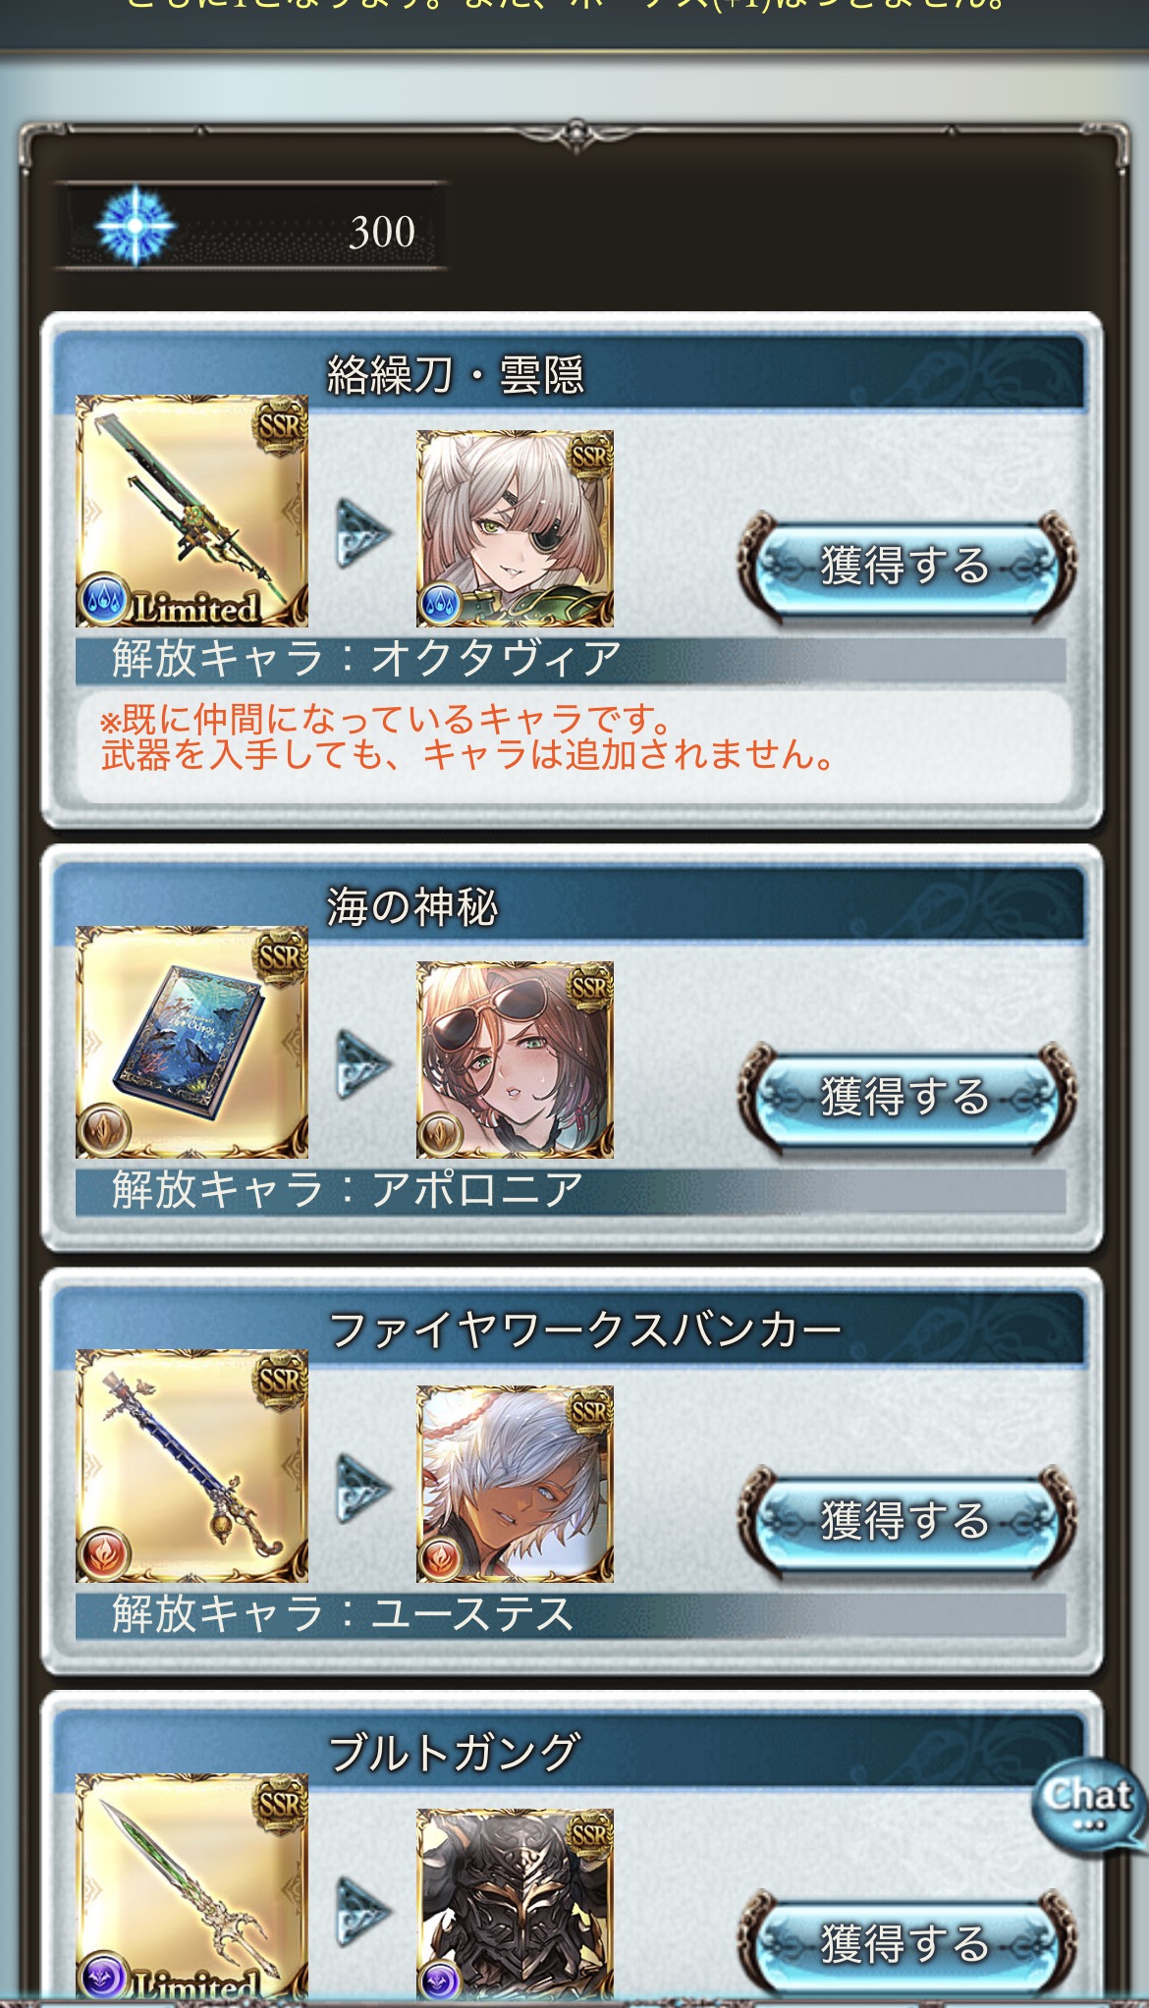Select the ブルトガング sword icon
This screenshot has width=1149, height=2008.
pos(191,1887)
